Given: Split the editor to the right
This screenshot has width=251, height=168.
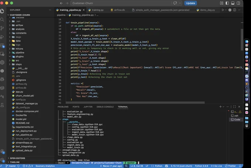Looking at the screenshot, I should coord(234,10).
